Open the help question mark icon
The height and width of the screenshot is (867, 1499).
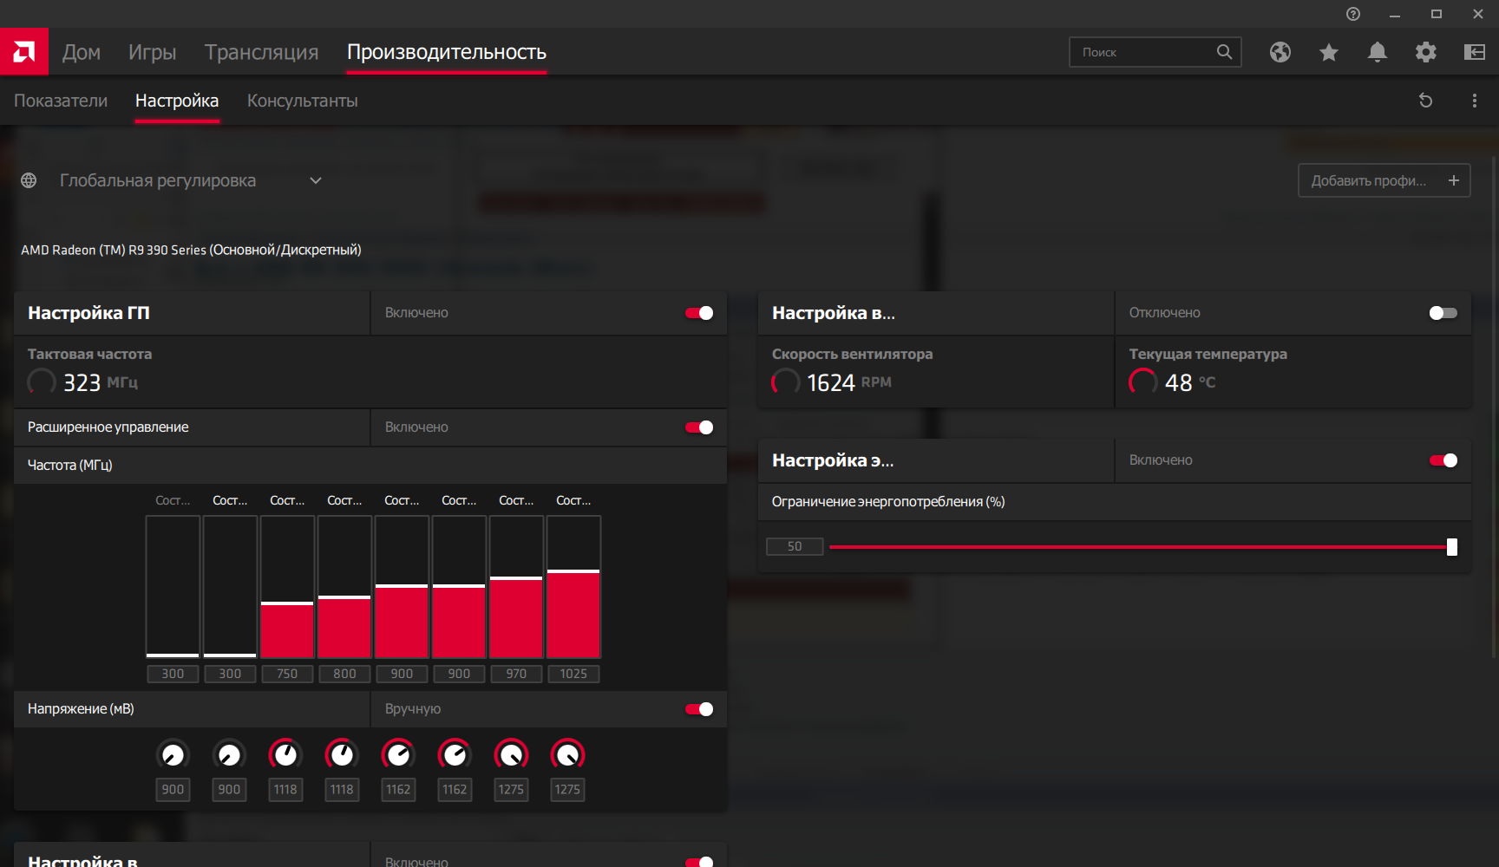point(1353,14)
